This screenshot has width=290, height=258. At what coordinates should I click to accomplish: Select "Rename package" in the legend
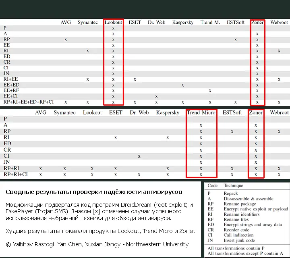(x=240, y=204)
